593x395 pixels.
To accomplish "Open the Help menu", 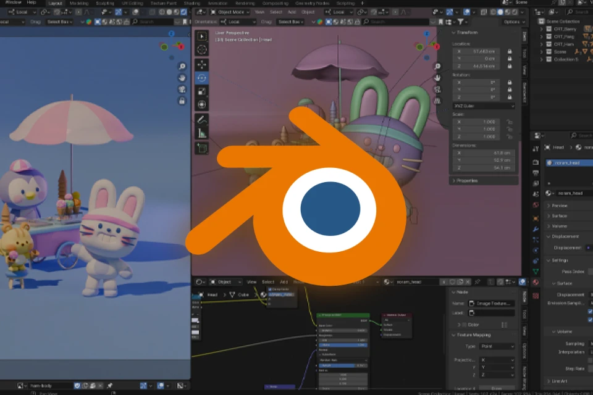I will [x=32, y=2].
